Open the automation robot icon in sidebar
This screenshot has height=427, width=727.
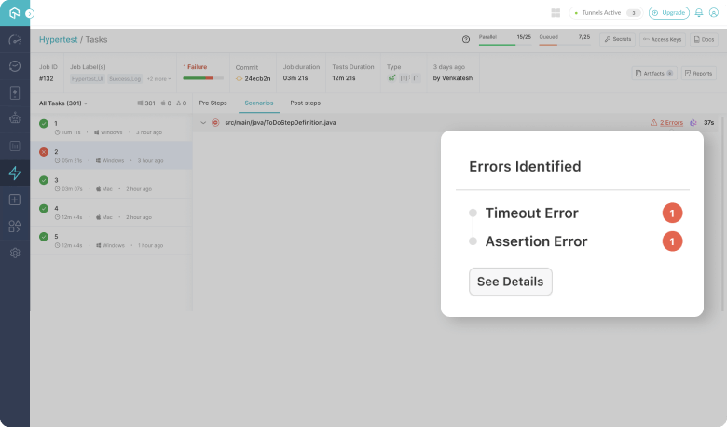click(15, 118)
